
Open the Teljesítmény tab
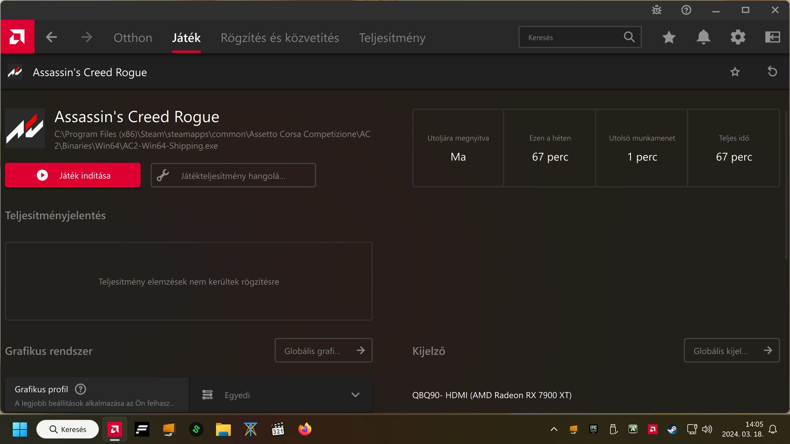pos(392,38)
